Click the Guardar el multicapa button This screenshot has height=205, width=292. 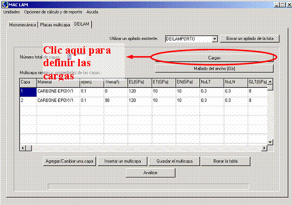click(174, 161)
